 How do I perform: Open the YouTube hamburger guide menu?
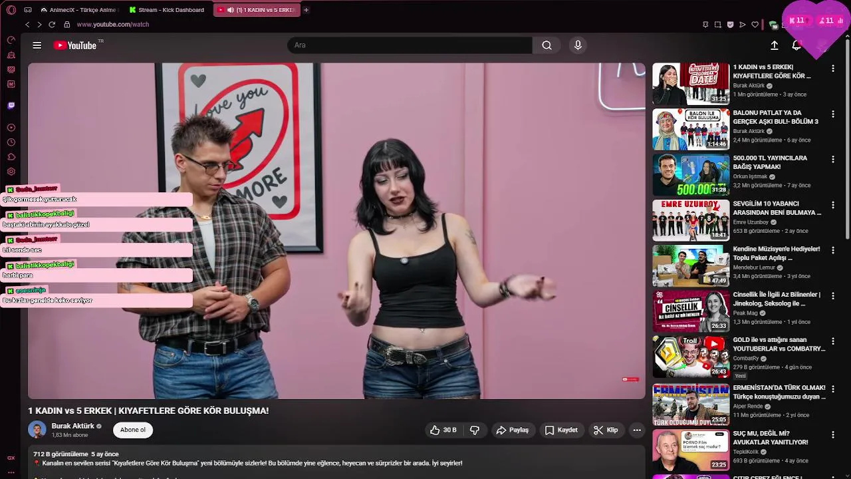[x=37, y=45]
